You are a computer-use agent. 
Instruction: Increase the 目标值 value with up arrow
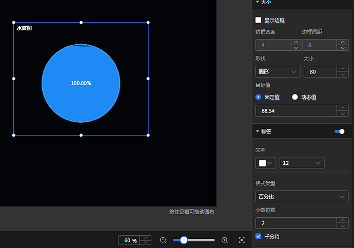click(342, 108)
